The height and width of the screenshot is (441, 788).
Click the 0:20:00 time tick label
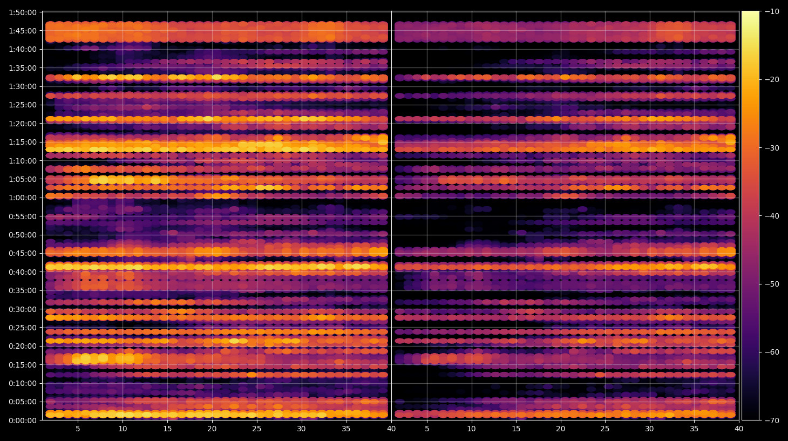coord(23,346)
